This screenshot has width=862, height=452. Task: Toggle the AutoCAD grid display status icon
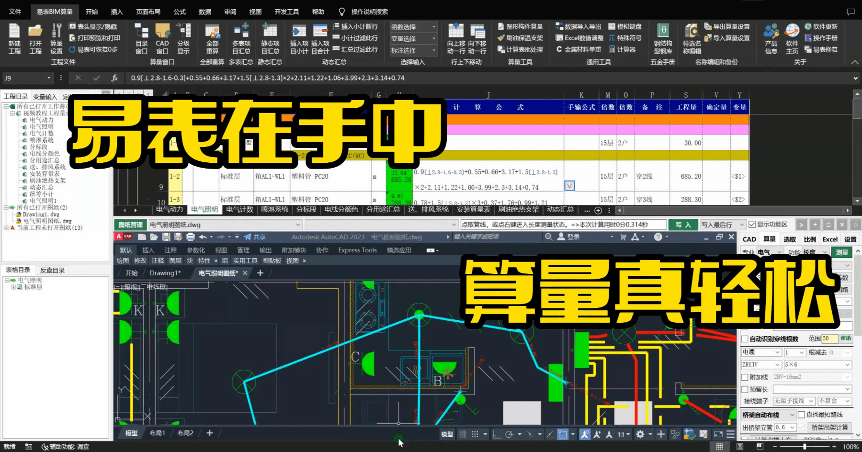click(463, 434)
